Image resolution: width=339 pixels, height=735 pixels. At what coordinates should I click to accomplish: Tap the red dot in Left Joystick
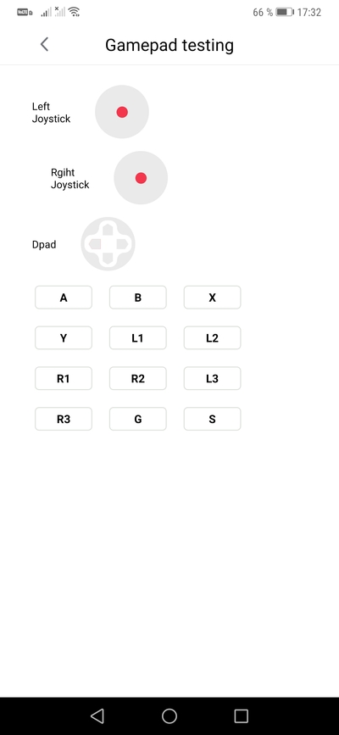(122, 112)
